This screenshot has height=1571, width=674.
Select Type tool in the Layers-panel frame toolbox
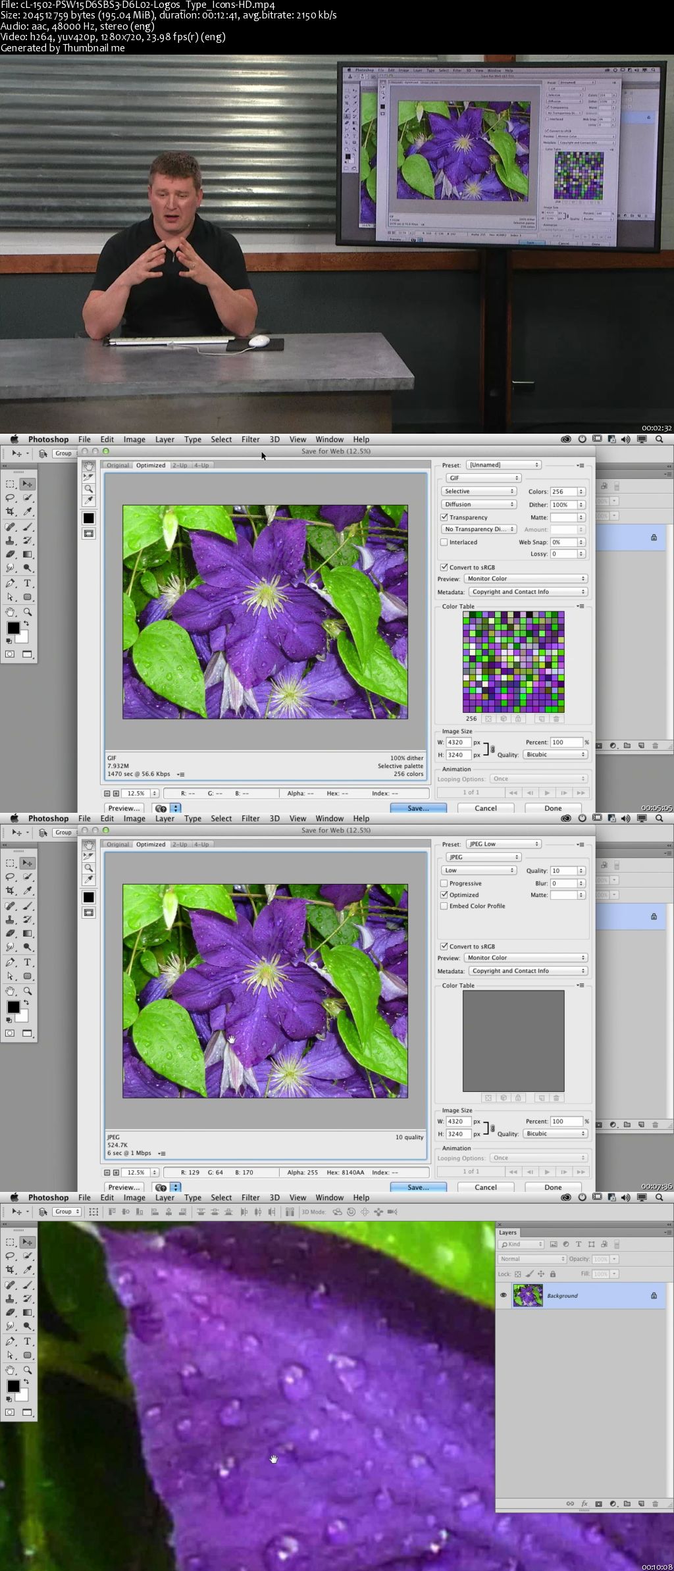[28, 1341]
